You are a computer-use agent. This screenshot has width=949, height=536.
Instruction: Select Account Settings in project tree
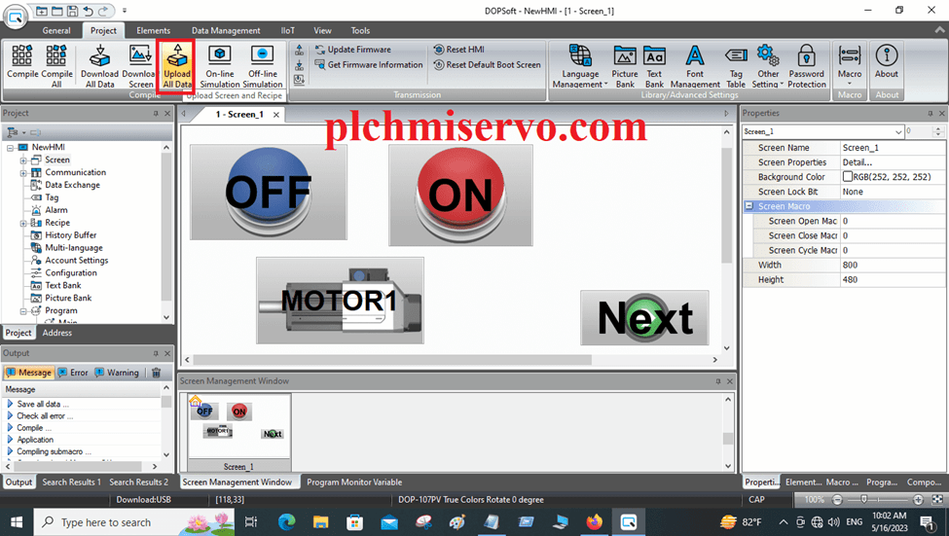pos(76,260)
